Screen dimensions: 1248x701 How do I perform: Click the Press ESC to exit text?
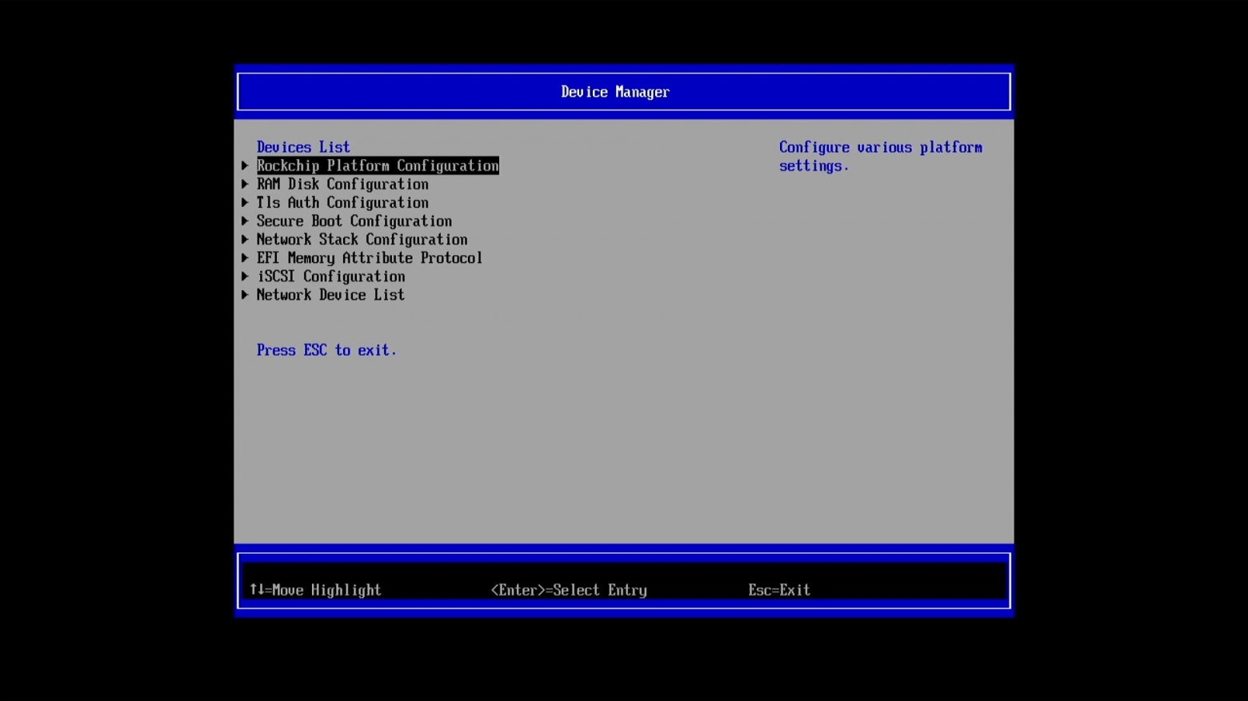[x=326, y=350]
